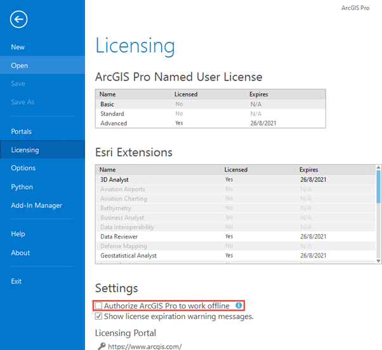This screenshot has width=382, height=350.
Task: Click the Yes value for Data Reviewer
Action: [x=229, y=237]
